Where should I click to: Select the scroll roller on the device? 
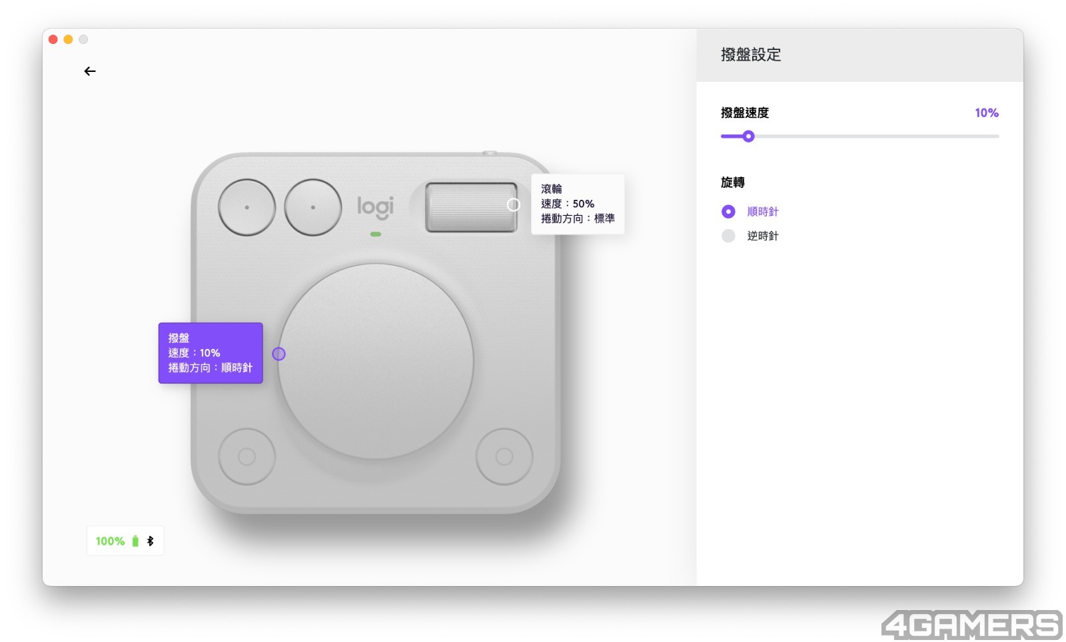pyautogui.click(x=471, y=207)
